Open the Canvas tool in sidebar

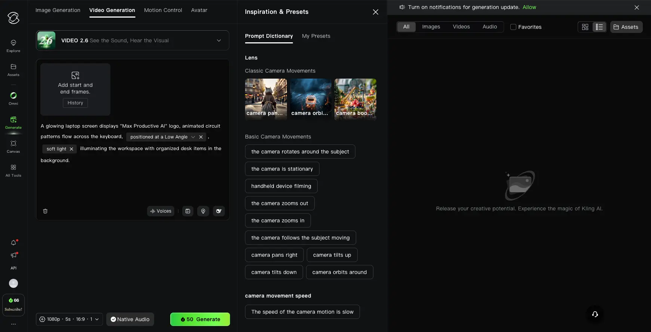pos(13,147)
